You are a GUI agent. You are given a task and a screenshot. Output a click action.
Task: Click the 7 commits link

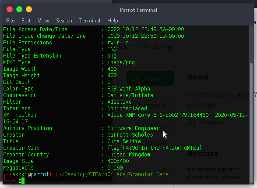pyautogui.click(x=152, y=105)
